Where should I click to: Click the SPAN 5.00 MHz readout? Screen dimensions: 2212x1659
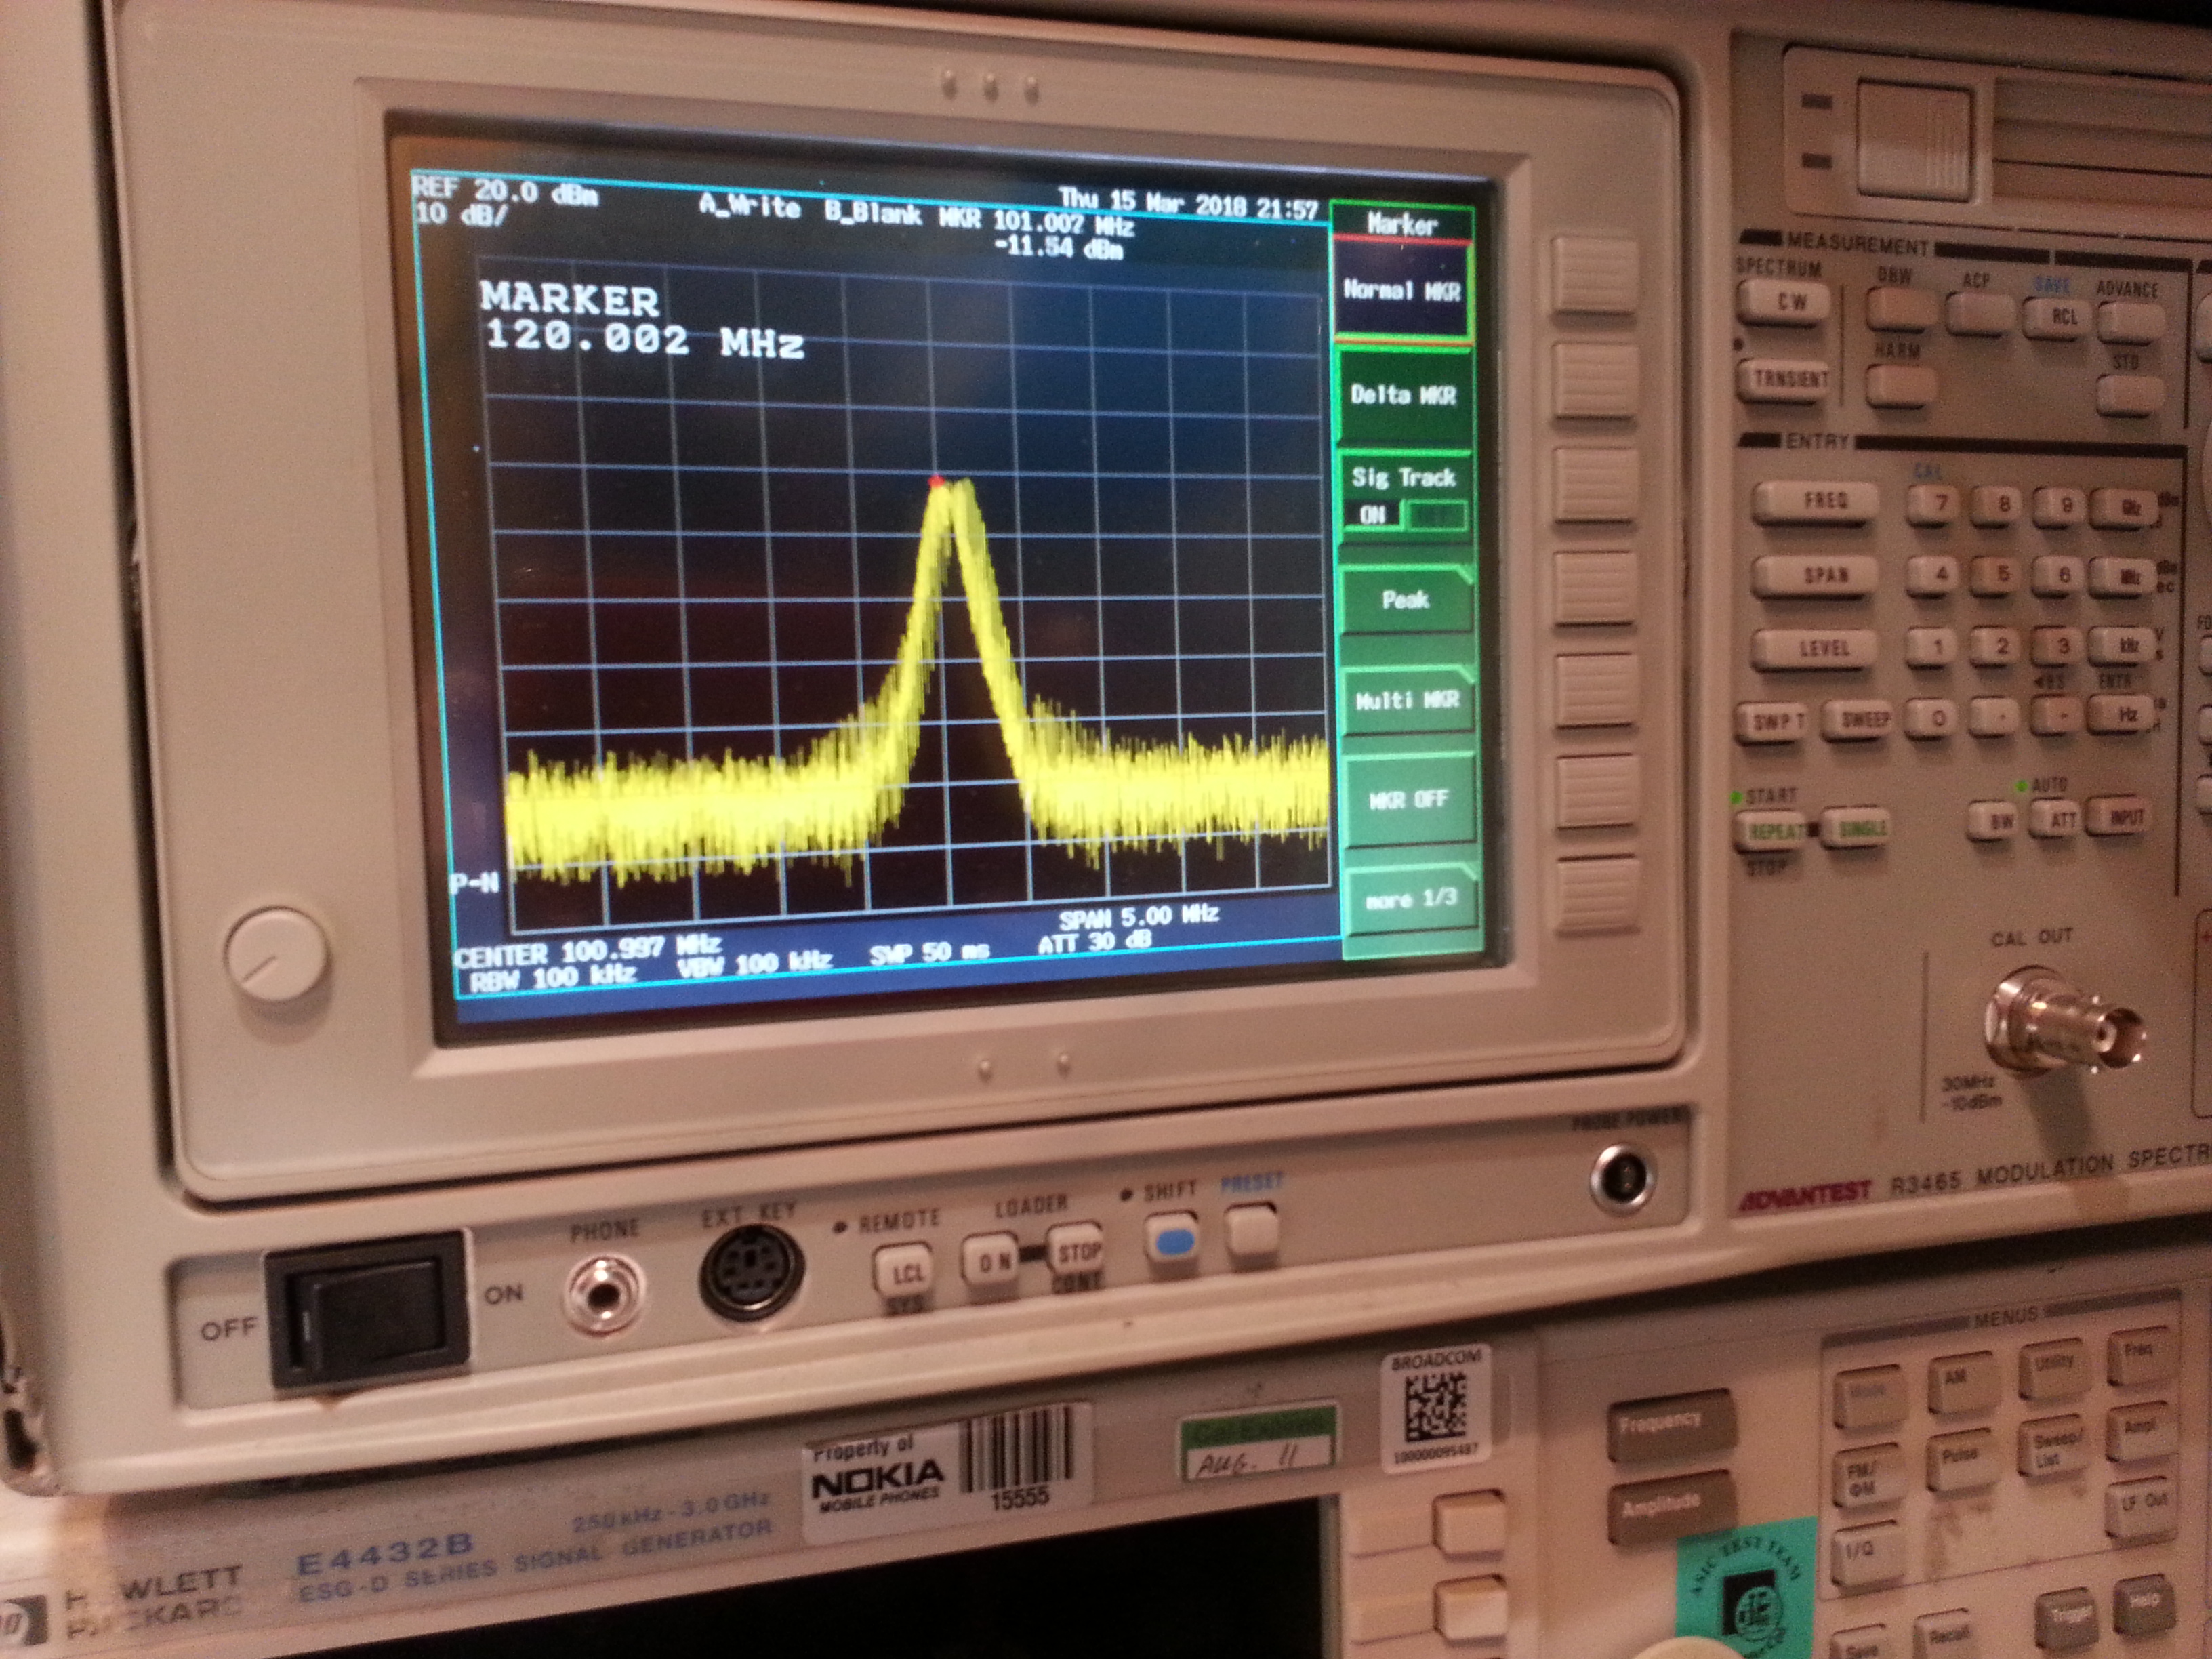tap(1139, 917)
